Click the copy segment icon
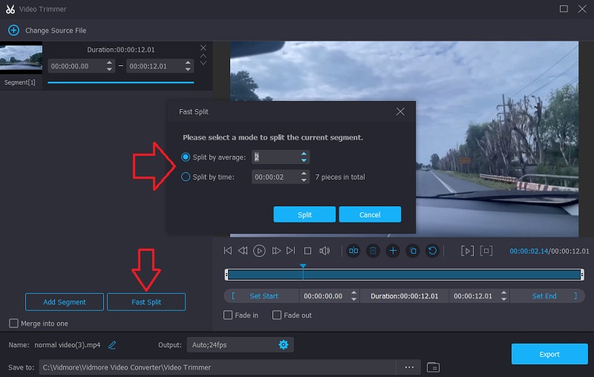Viewport: 594px width, 377px height. pos(413,251)
